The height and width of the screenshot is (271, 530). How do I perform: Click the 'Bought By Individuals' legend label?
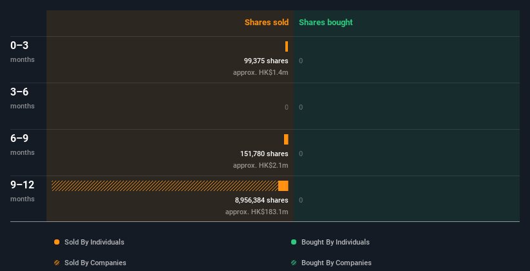click(335, 242)
